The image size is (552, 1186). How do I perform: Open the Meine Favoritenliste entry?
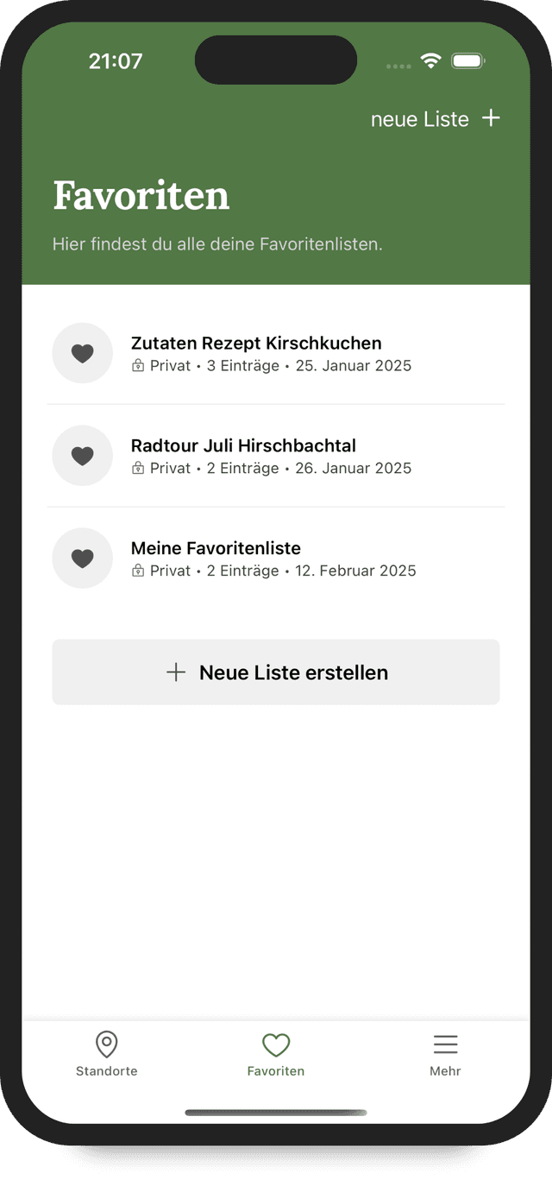pos(216,549)
